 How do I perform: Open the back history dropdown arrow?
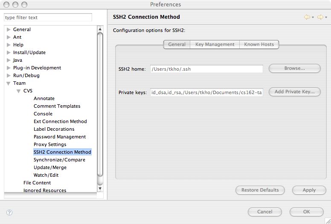click(313, 17)
